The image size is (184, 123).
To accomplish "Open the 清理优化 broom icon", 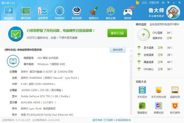I will pyautogui.click(x=93, y=13).
